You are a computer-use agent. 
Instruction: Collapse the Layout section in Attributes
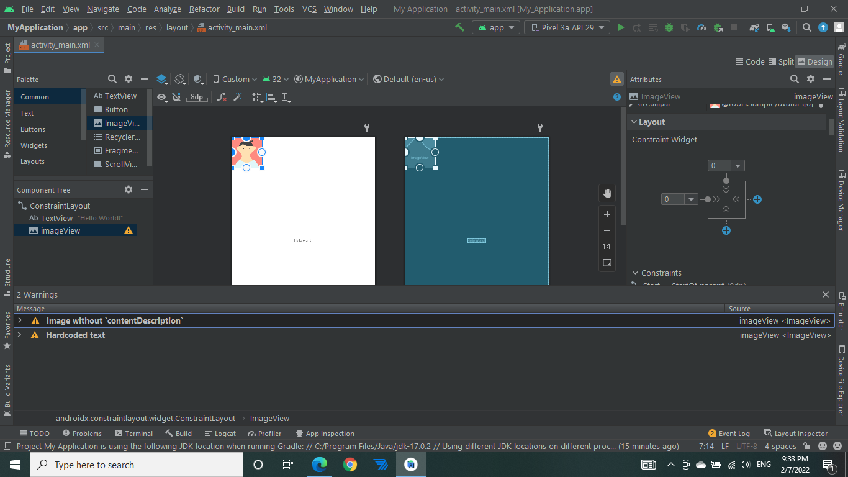pyautogui.click(x=634, y=122)
